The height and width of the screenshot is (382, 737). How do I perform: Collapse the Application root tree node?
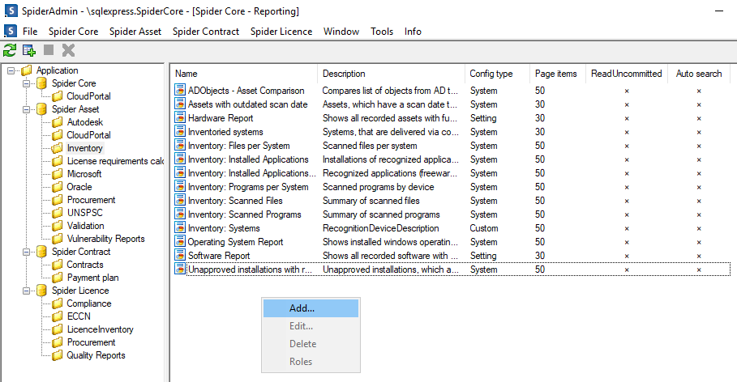pos(11,70)
